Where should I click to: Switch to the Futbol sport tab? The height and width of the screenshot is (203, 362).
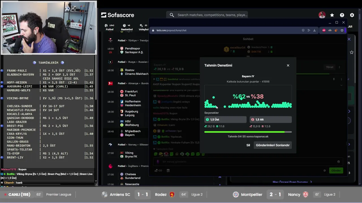pos(109,27)
